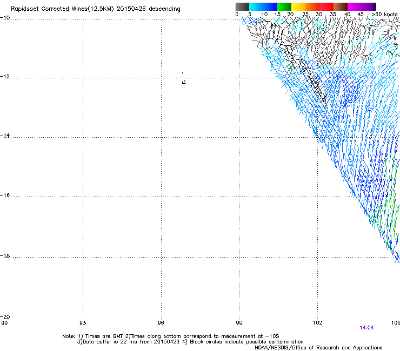The width and height of the screenshot is (400, 351).
Task: Click the note line 'Times are GMT'
Action: 105,336
